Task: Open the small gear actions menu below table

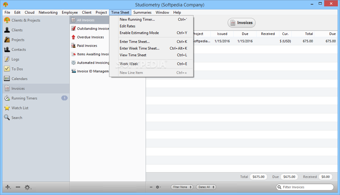Action: (158, 187)
